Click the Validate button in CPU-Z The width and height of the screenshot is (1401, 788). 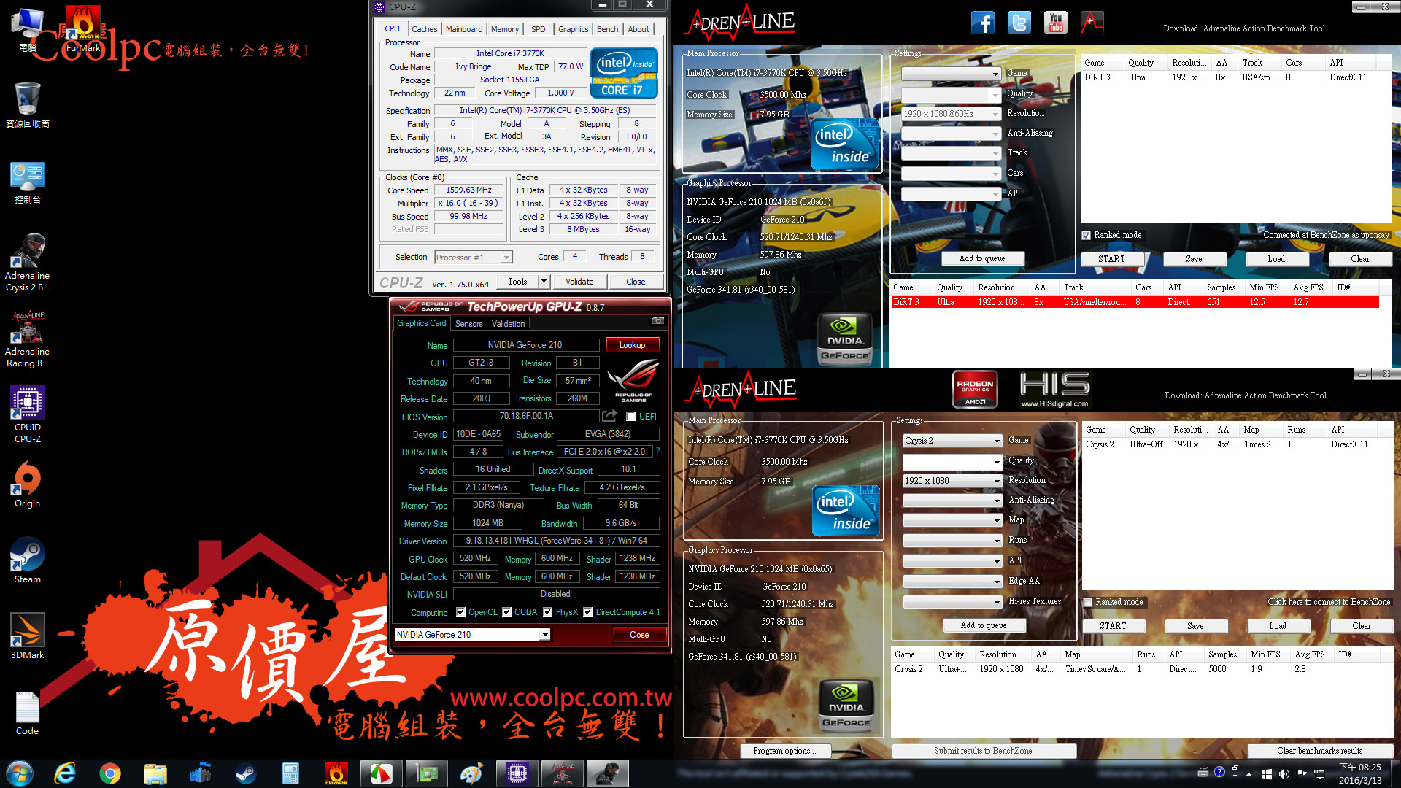point(579,282)
